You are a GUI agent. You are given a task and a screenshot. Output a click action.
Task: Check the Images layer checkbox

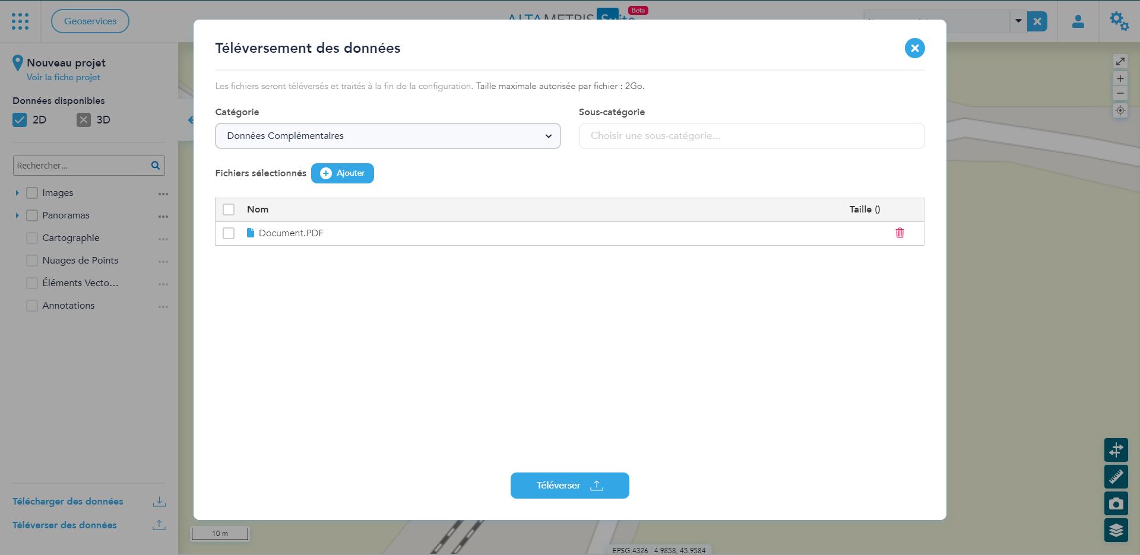tap(32, 193)
